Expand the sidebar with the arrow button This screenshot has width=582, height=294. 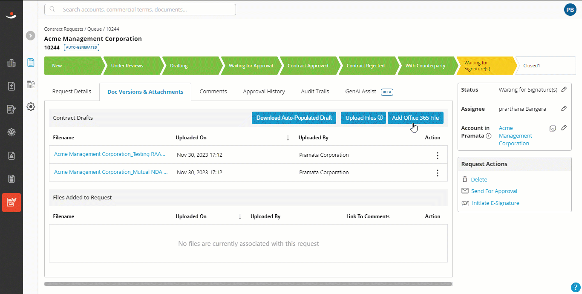pyautogui.click(x=30, y=36)
